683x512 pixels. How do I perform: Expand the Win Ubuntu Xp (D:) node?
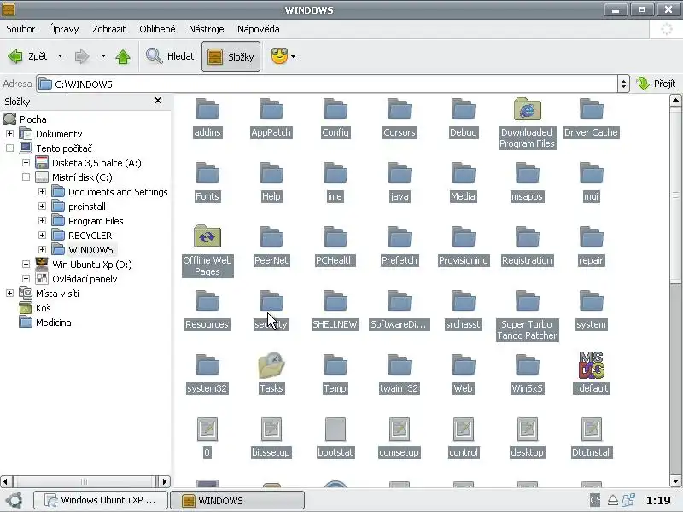pos(26,265)
